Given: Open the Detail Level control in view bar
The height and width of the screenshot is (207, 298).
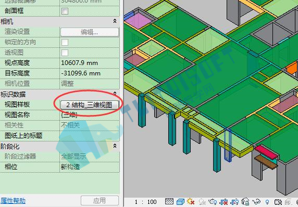Looking at the screenshot, I should coord(169,201).
